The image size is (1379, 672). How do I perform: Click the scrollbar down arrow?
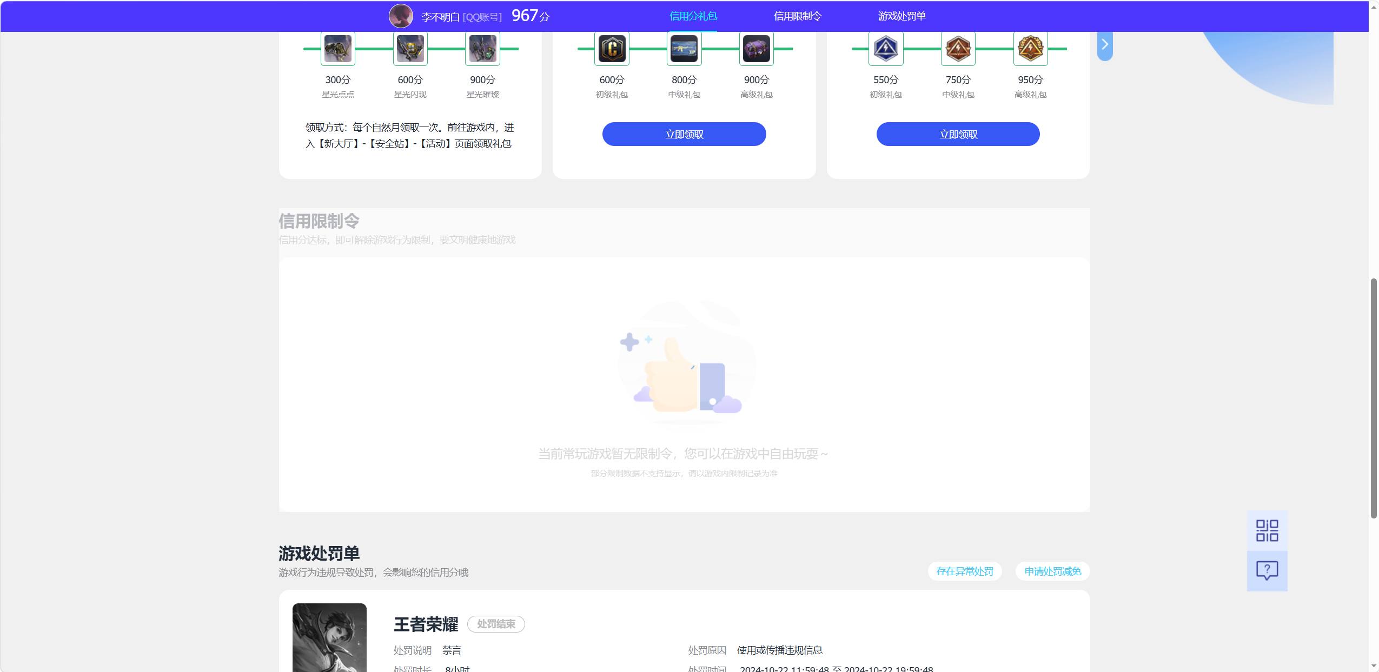[1374, 666]
